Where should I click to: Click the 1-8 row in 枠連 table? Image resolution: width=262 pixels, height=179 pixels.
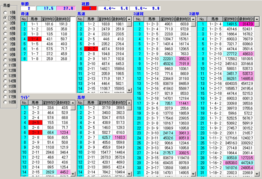[45, 59]
